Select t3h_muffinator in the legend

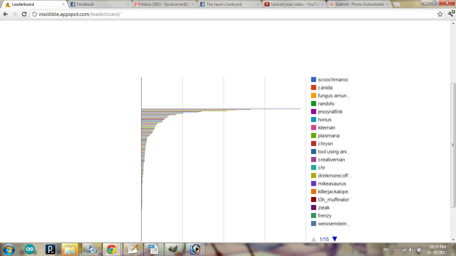333,200
